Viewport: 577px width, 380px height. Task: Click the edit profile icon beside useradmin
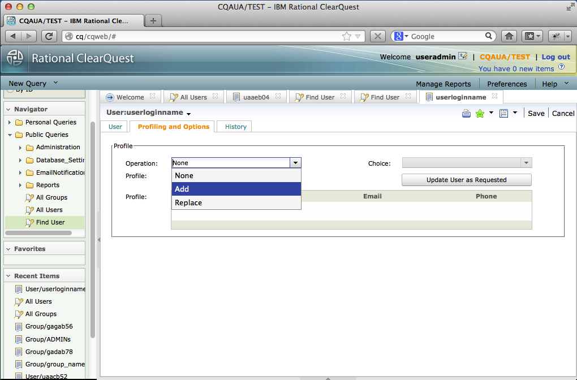463,57
